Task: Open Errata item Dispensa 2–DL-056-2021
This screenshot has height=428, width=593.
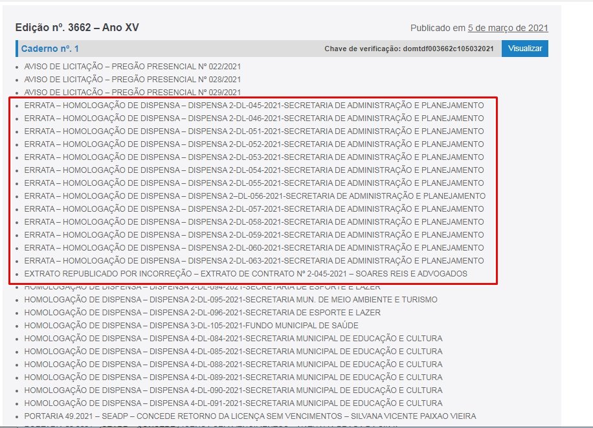Action: [x=254, y=196]
